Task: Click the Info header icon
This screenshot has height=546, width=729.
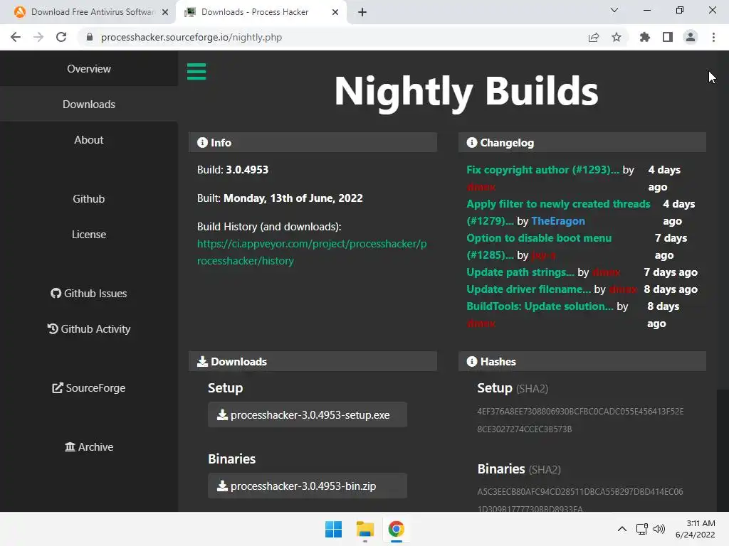Action: click(202, 142)
